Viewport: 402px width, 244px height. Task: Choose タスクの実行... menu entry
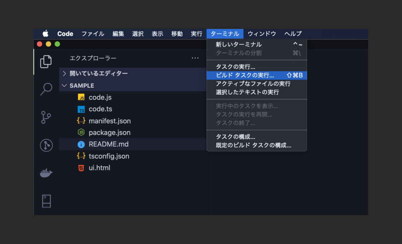click(x=257, y=67)
